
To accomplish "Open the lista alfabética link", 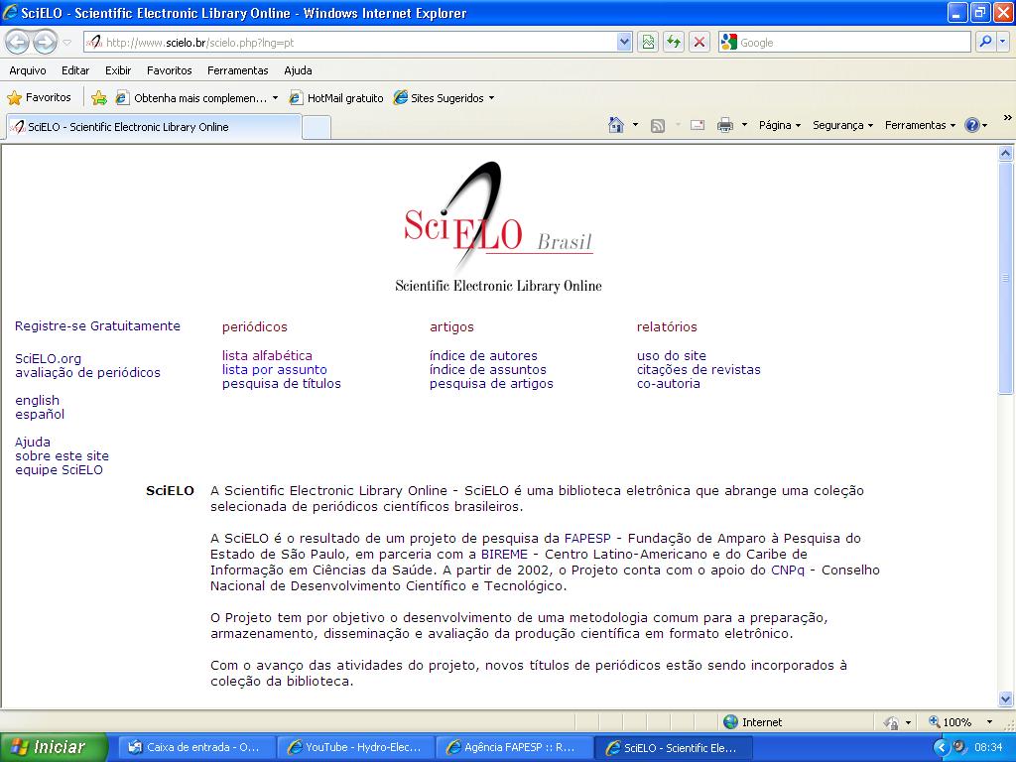I will 267,356.
